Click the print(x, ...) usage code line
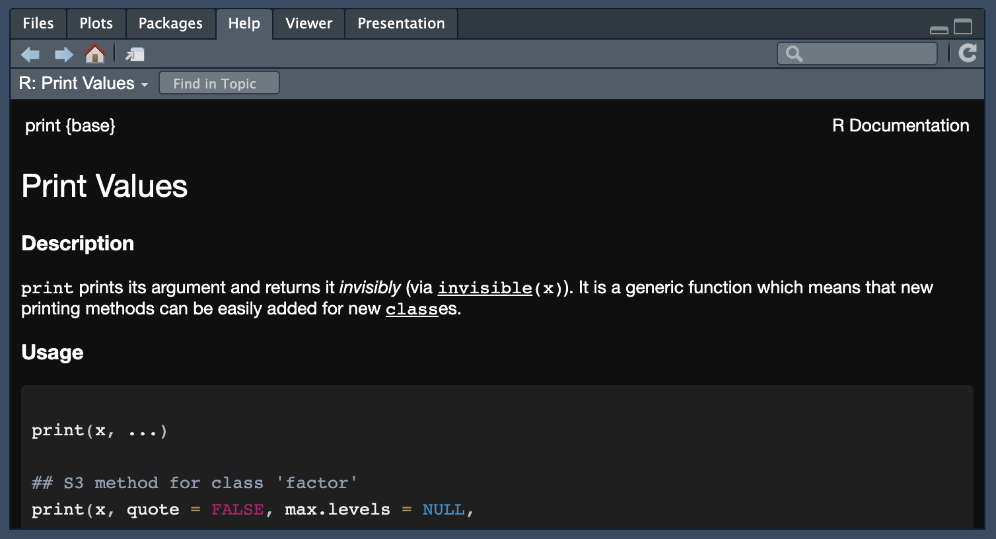 coord(99,431)
